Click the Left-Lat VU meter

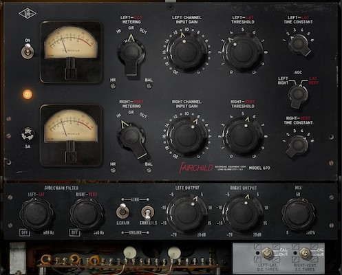point(71,52)
